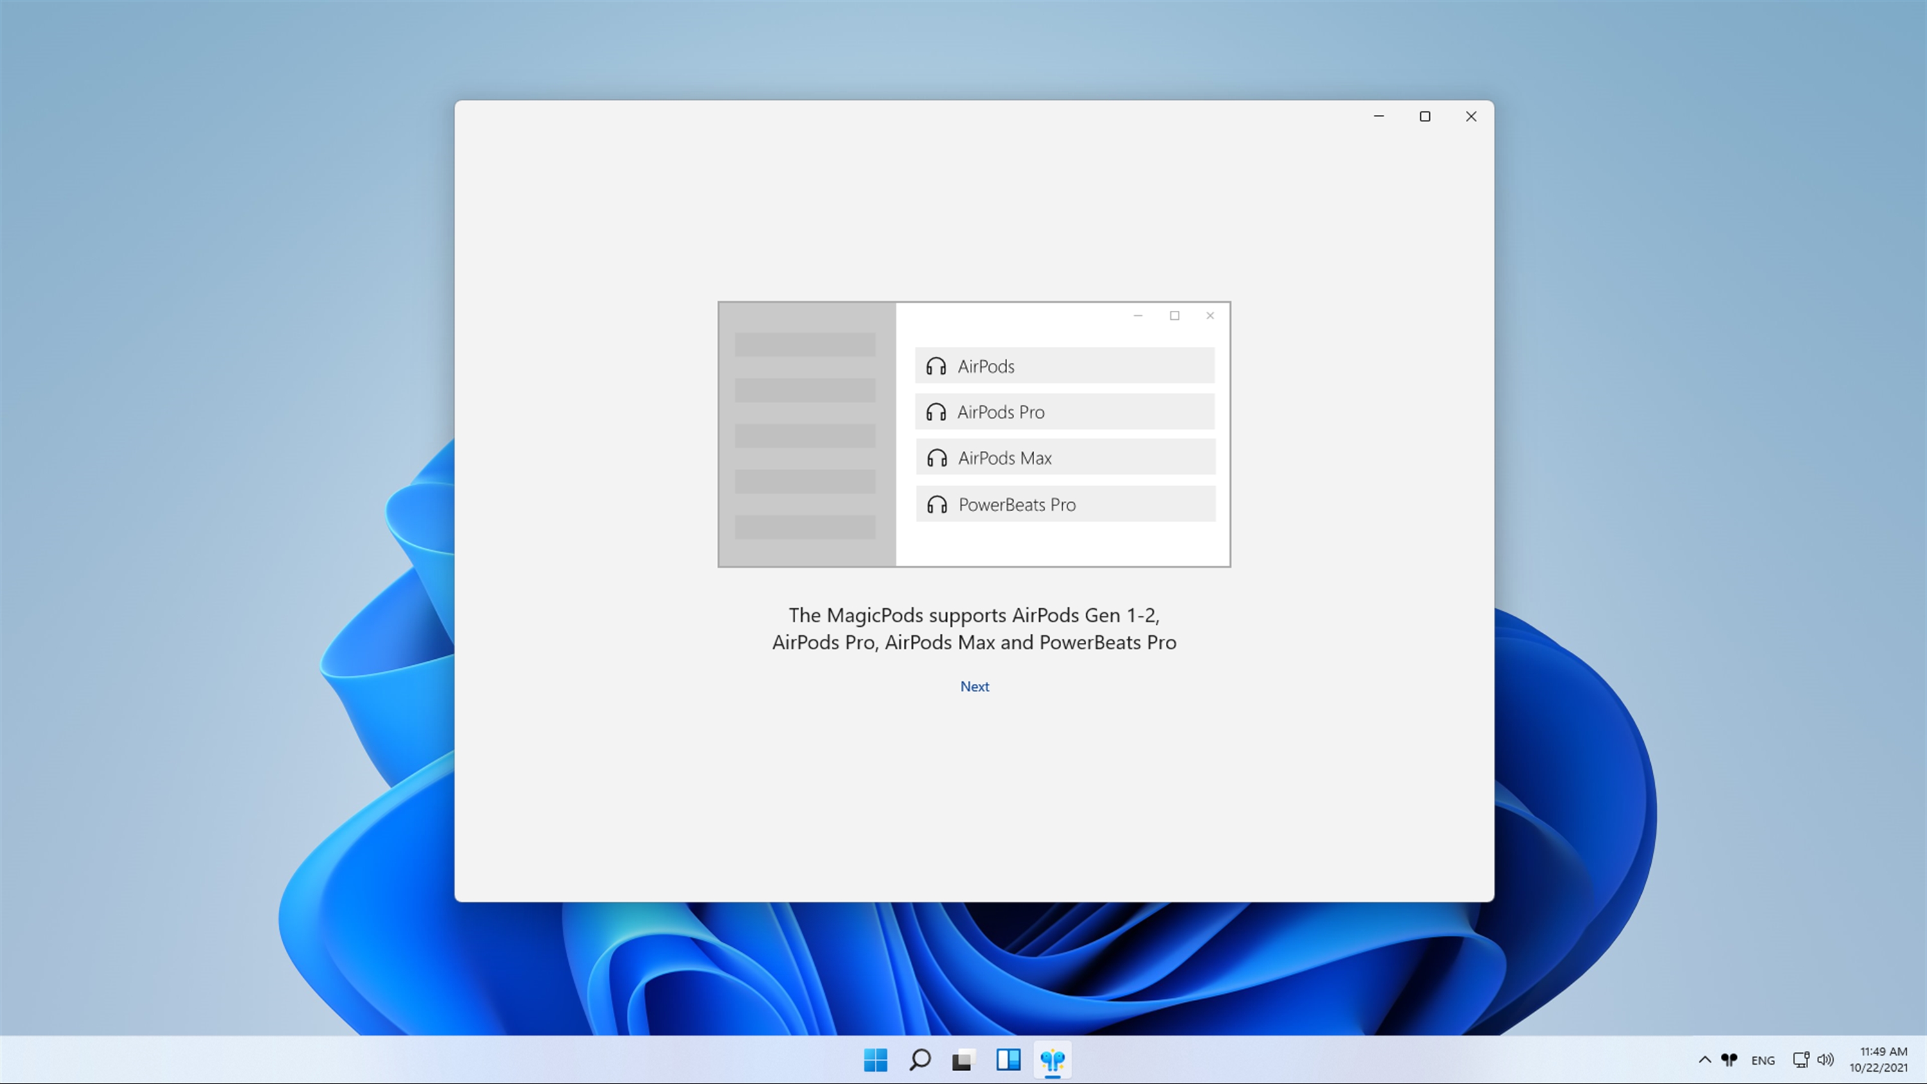Open the Windows Start menu
Image resolution: width=1927 pixels, height=1084 pixels.
point(876,1060)
